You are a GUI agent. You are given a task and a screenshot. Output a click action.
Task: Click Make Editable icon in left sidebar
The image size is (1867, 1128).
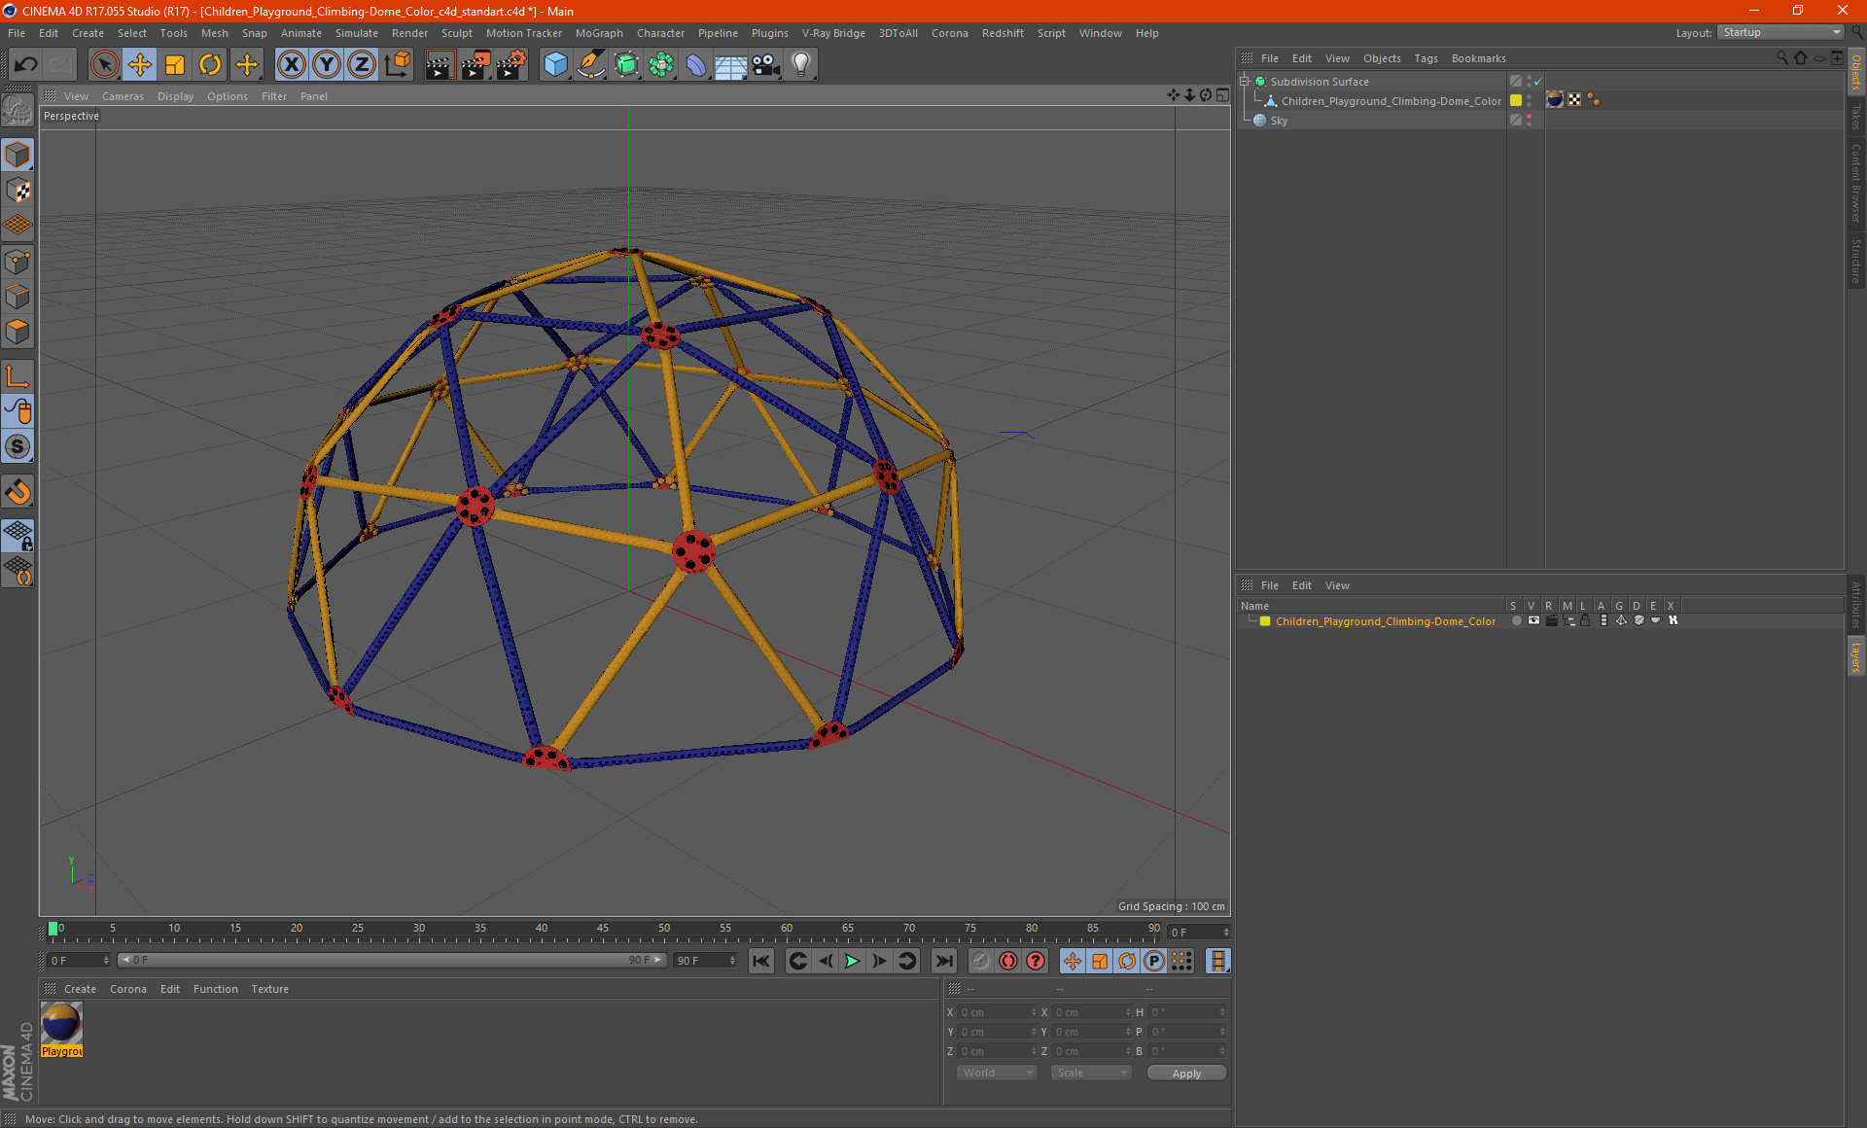pyautogui.click(x=18, y=110)
